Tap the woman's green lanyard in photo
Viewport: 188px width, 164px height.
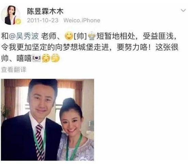pyautogui.click(x=74, y=147)
